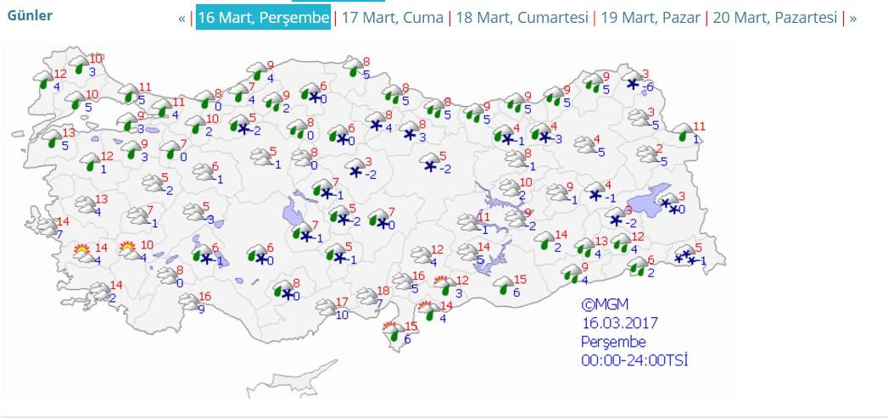Screen dimensions: 888x418
Task: Select the cloudy icon showing 16 / 5
Action: pos(403,281)
